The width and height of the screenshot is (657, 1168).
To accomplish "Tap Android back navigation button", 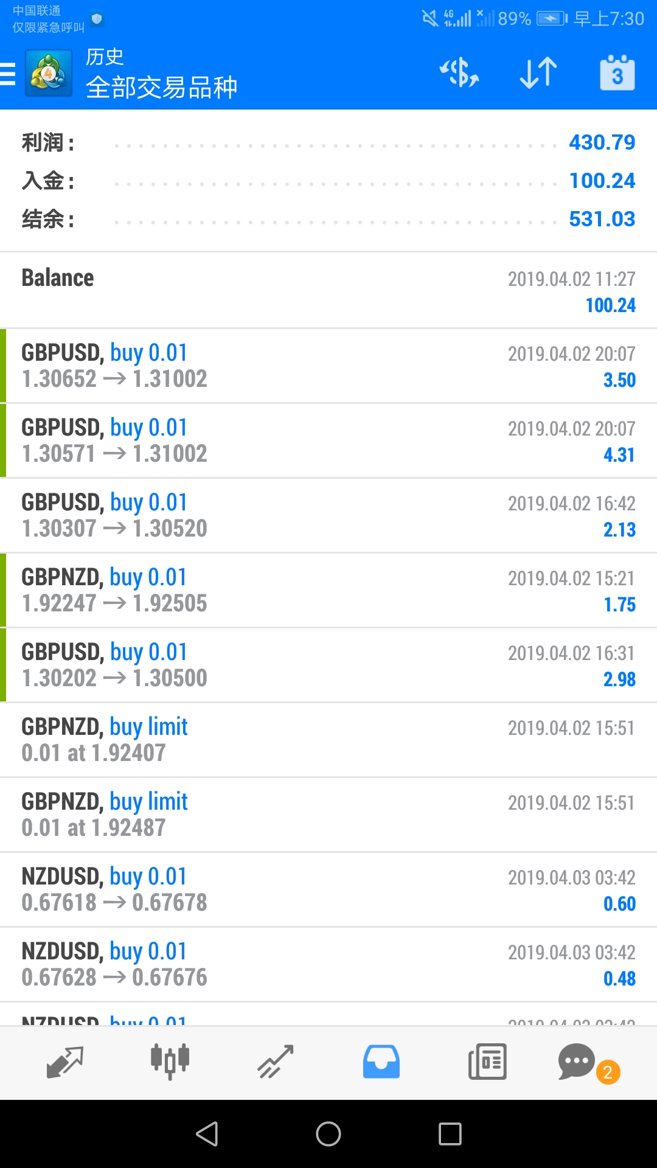I will (x=207, y=1134).
